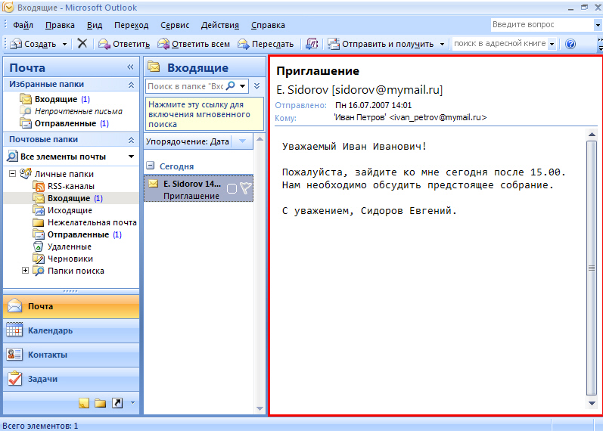
Task: Switch to the Почта module button
Action: (x=71, y=306)
